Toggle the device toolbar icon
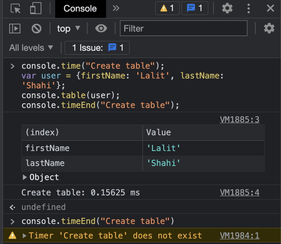This screenshot has width=281, height=244. tap(36, 8)
